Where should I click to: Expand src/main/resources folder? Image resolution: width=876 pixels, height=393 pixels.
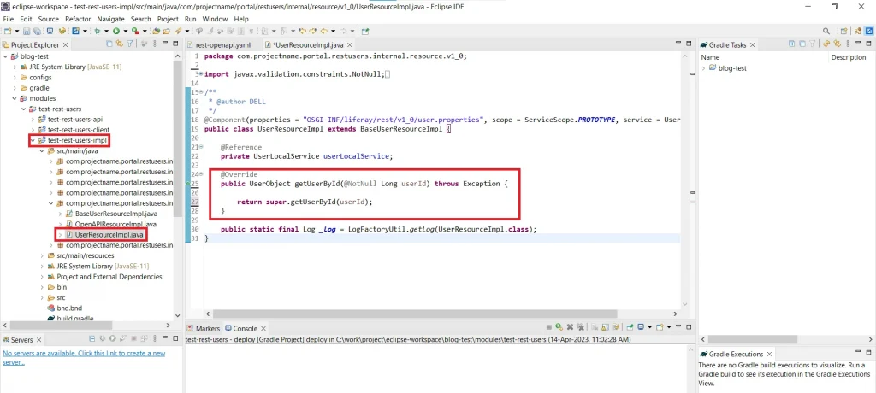click(x=42, y=255)
